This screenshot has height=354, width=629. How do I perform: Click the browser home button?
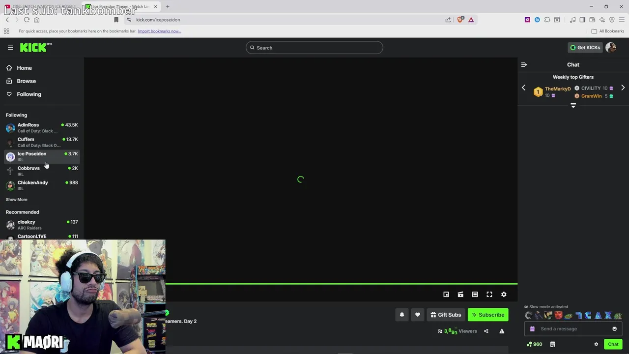[36, 20]
